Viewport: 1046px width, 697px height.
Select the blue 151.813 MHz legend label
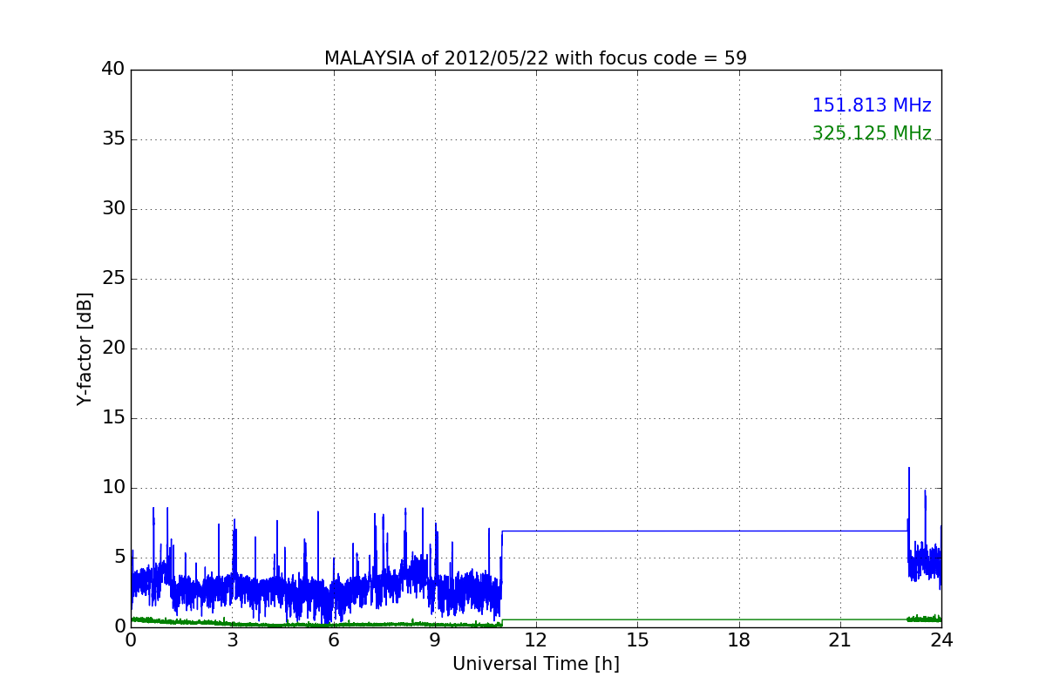(x=872, y=105)
